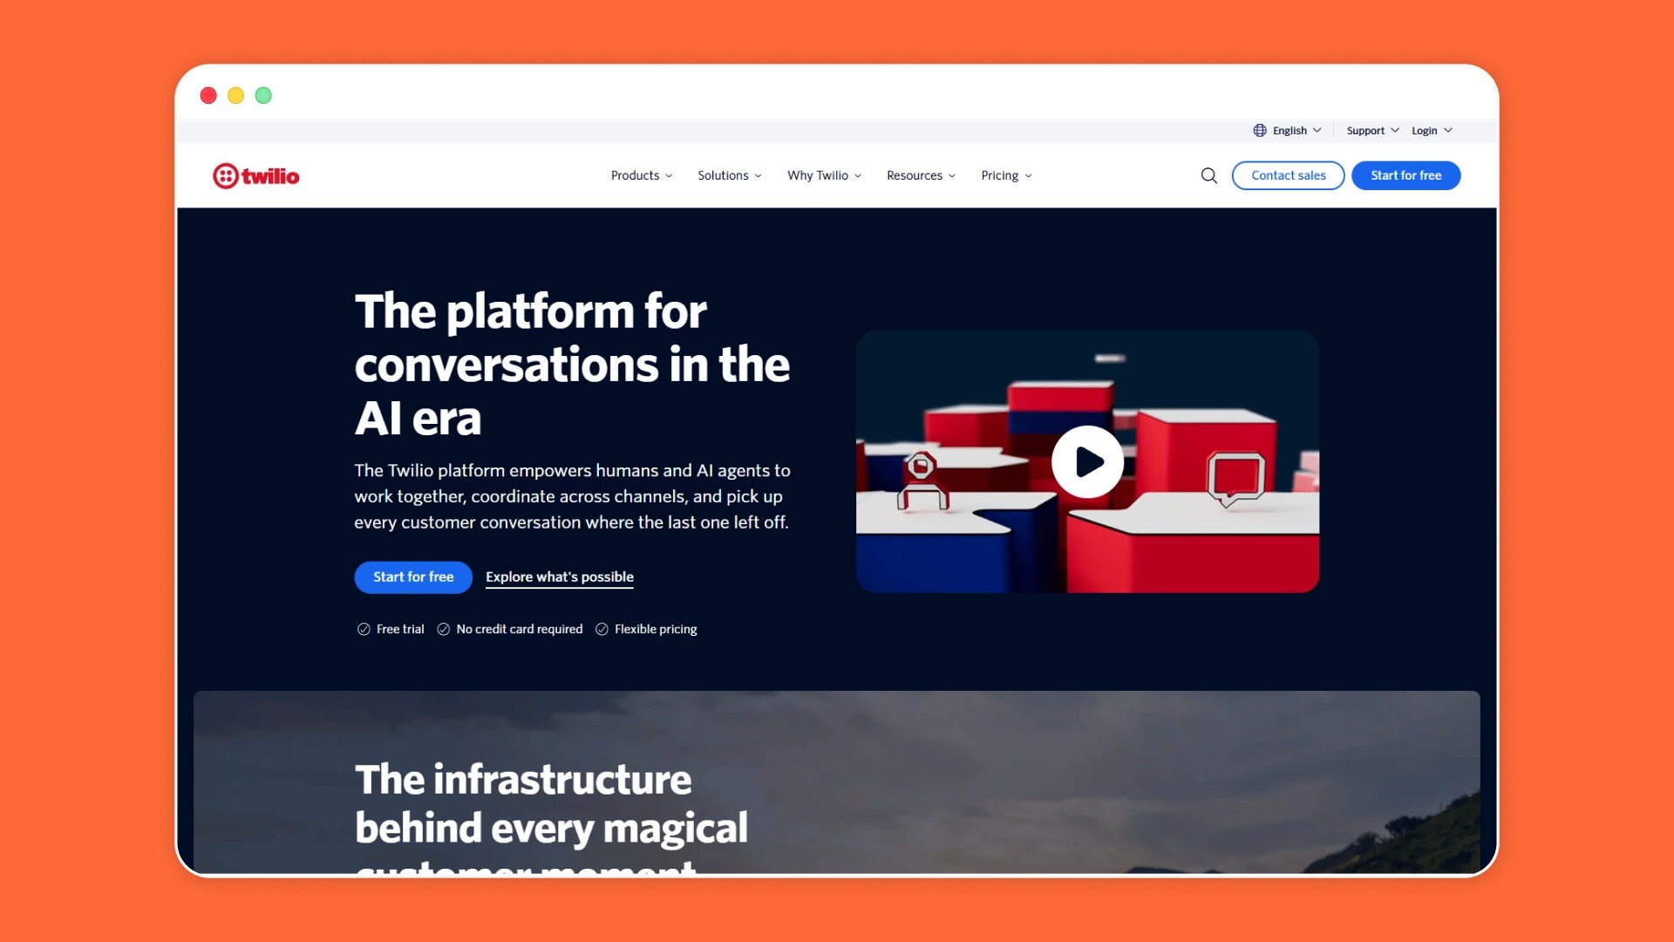The width and height of the screenshot is (1674, 942).
Task: Click the yellow minimize dot
Action: click(x=235, y=95)
